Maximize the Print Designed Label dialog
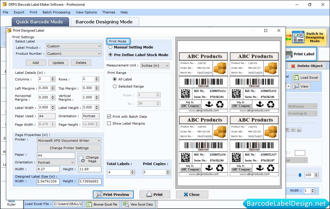Viewport: 330px width, 209px height. point(266,31)
